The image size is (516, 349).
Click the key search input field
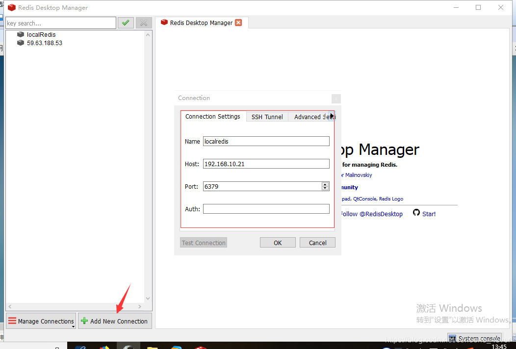pyautogui.click(x=61, y=23)
